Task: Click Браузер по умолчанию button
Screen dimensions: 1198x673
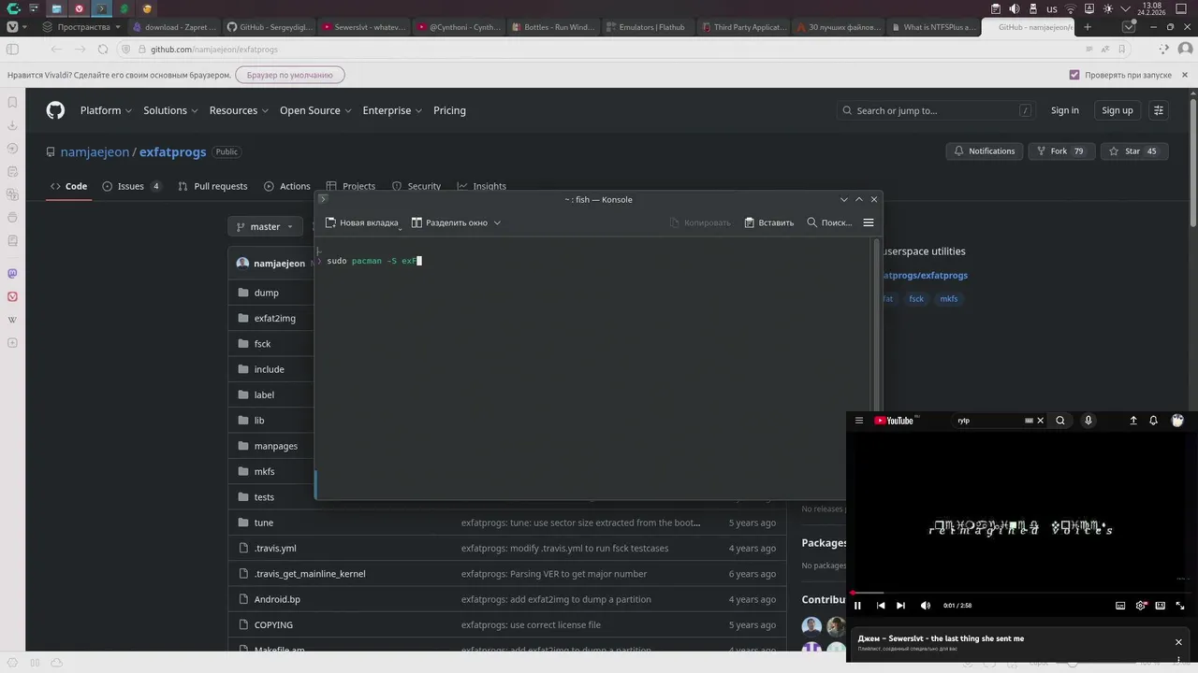Action: (x=290, y=75)
